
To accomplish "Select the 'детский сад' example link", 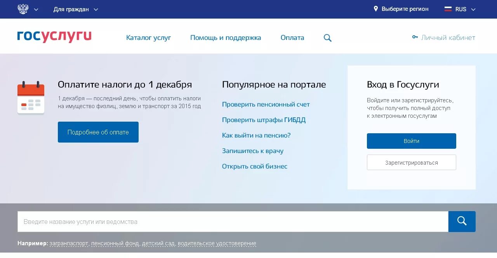I will click(x=158, y=244).
